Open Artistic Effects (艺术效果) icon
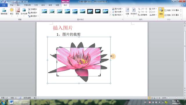The image size is (186, 105). tap(24, 11)
